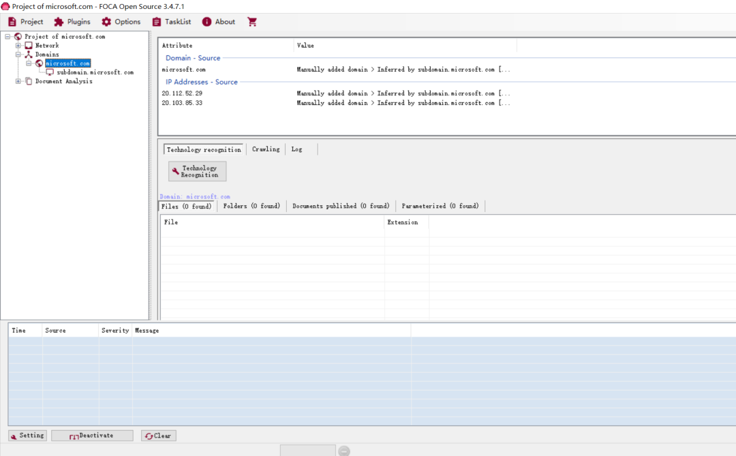Viewport: 736px width, 456px height.
Task: Open the Plugins menu
Action: point(72,22)
